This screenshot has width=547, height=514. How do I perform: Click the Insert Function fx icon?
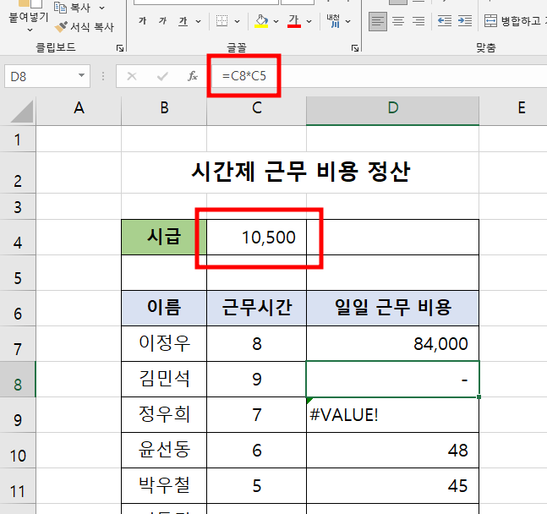point(193,76)
